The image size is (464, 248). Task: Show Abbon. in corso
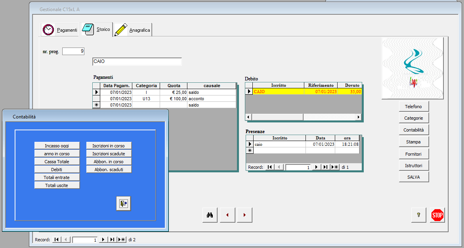pyautogui.click(x=109, y=162)
